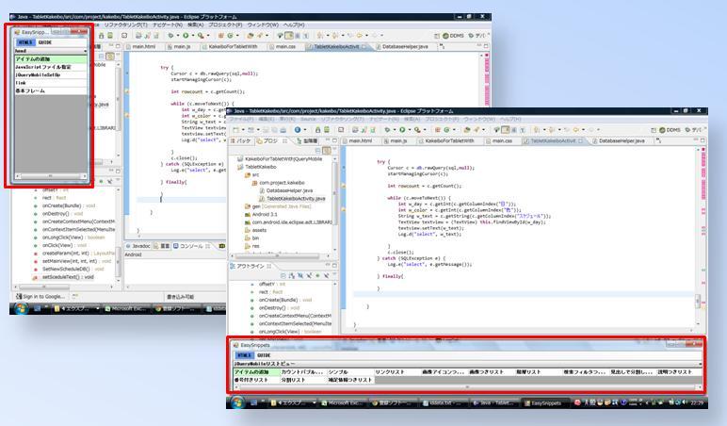Open the head category dropdown in small EasySnippets
Screen dimensions: 727x426
(x=85, y=51)
